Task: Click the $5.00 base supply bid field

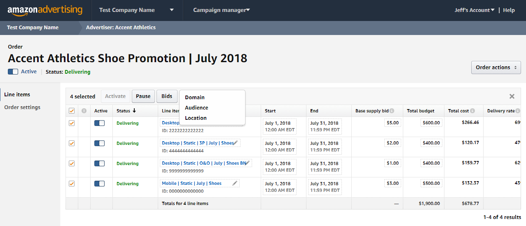Action: pos(393,123)
